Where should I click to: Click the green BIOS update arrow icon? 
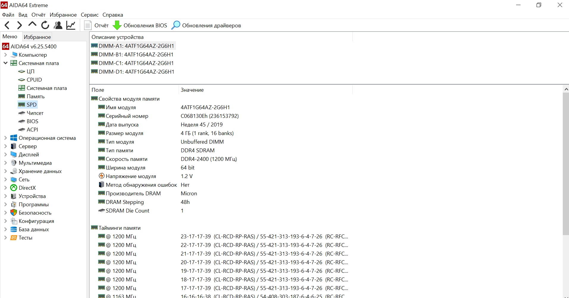[x=117, y=25]
